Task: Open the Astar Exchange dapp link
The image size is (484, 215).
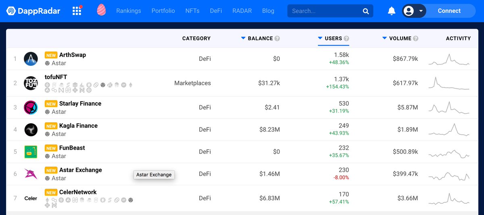Action: pyautogui.click(x=81, y=170)
